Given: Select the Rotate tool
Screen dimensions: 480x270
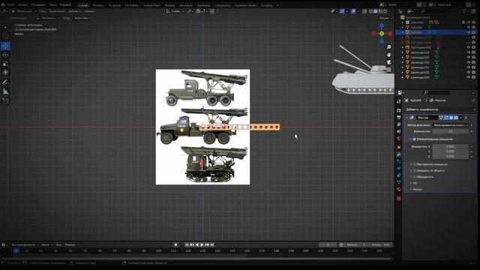Looking at the screenshot, I should (5, 55).
